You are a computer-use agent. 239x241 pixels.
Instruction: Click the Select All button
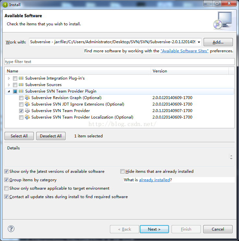[19, 136]
